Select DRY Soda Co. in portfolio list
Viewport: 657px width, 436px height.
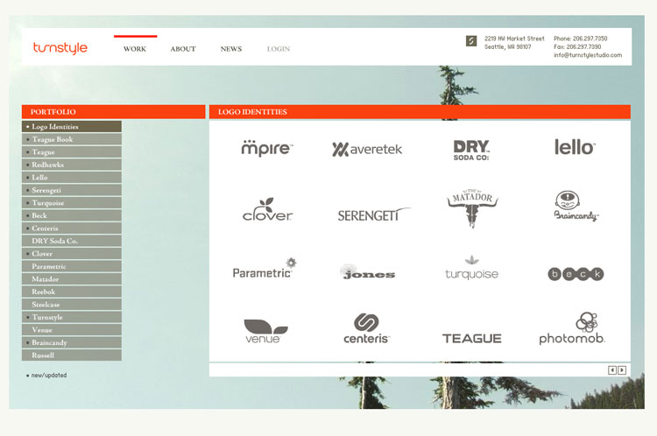pyautogui.click(x=72, y=241)
